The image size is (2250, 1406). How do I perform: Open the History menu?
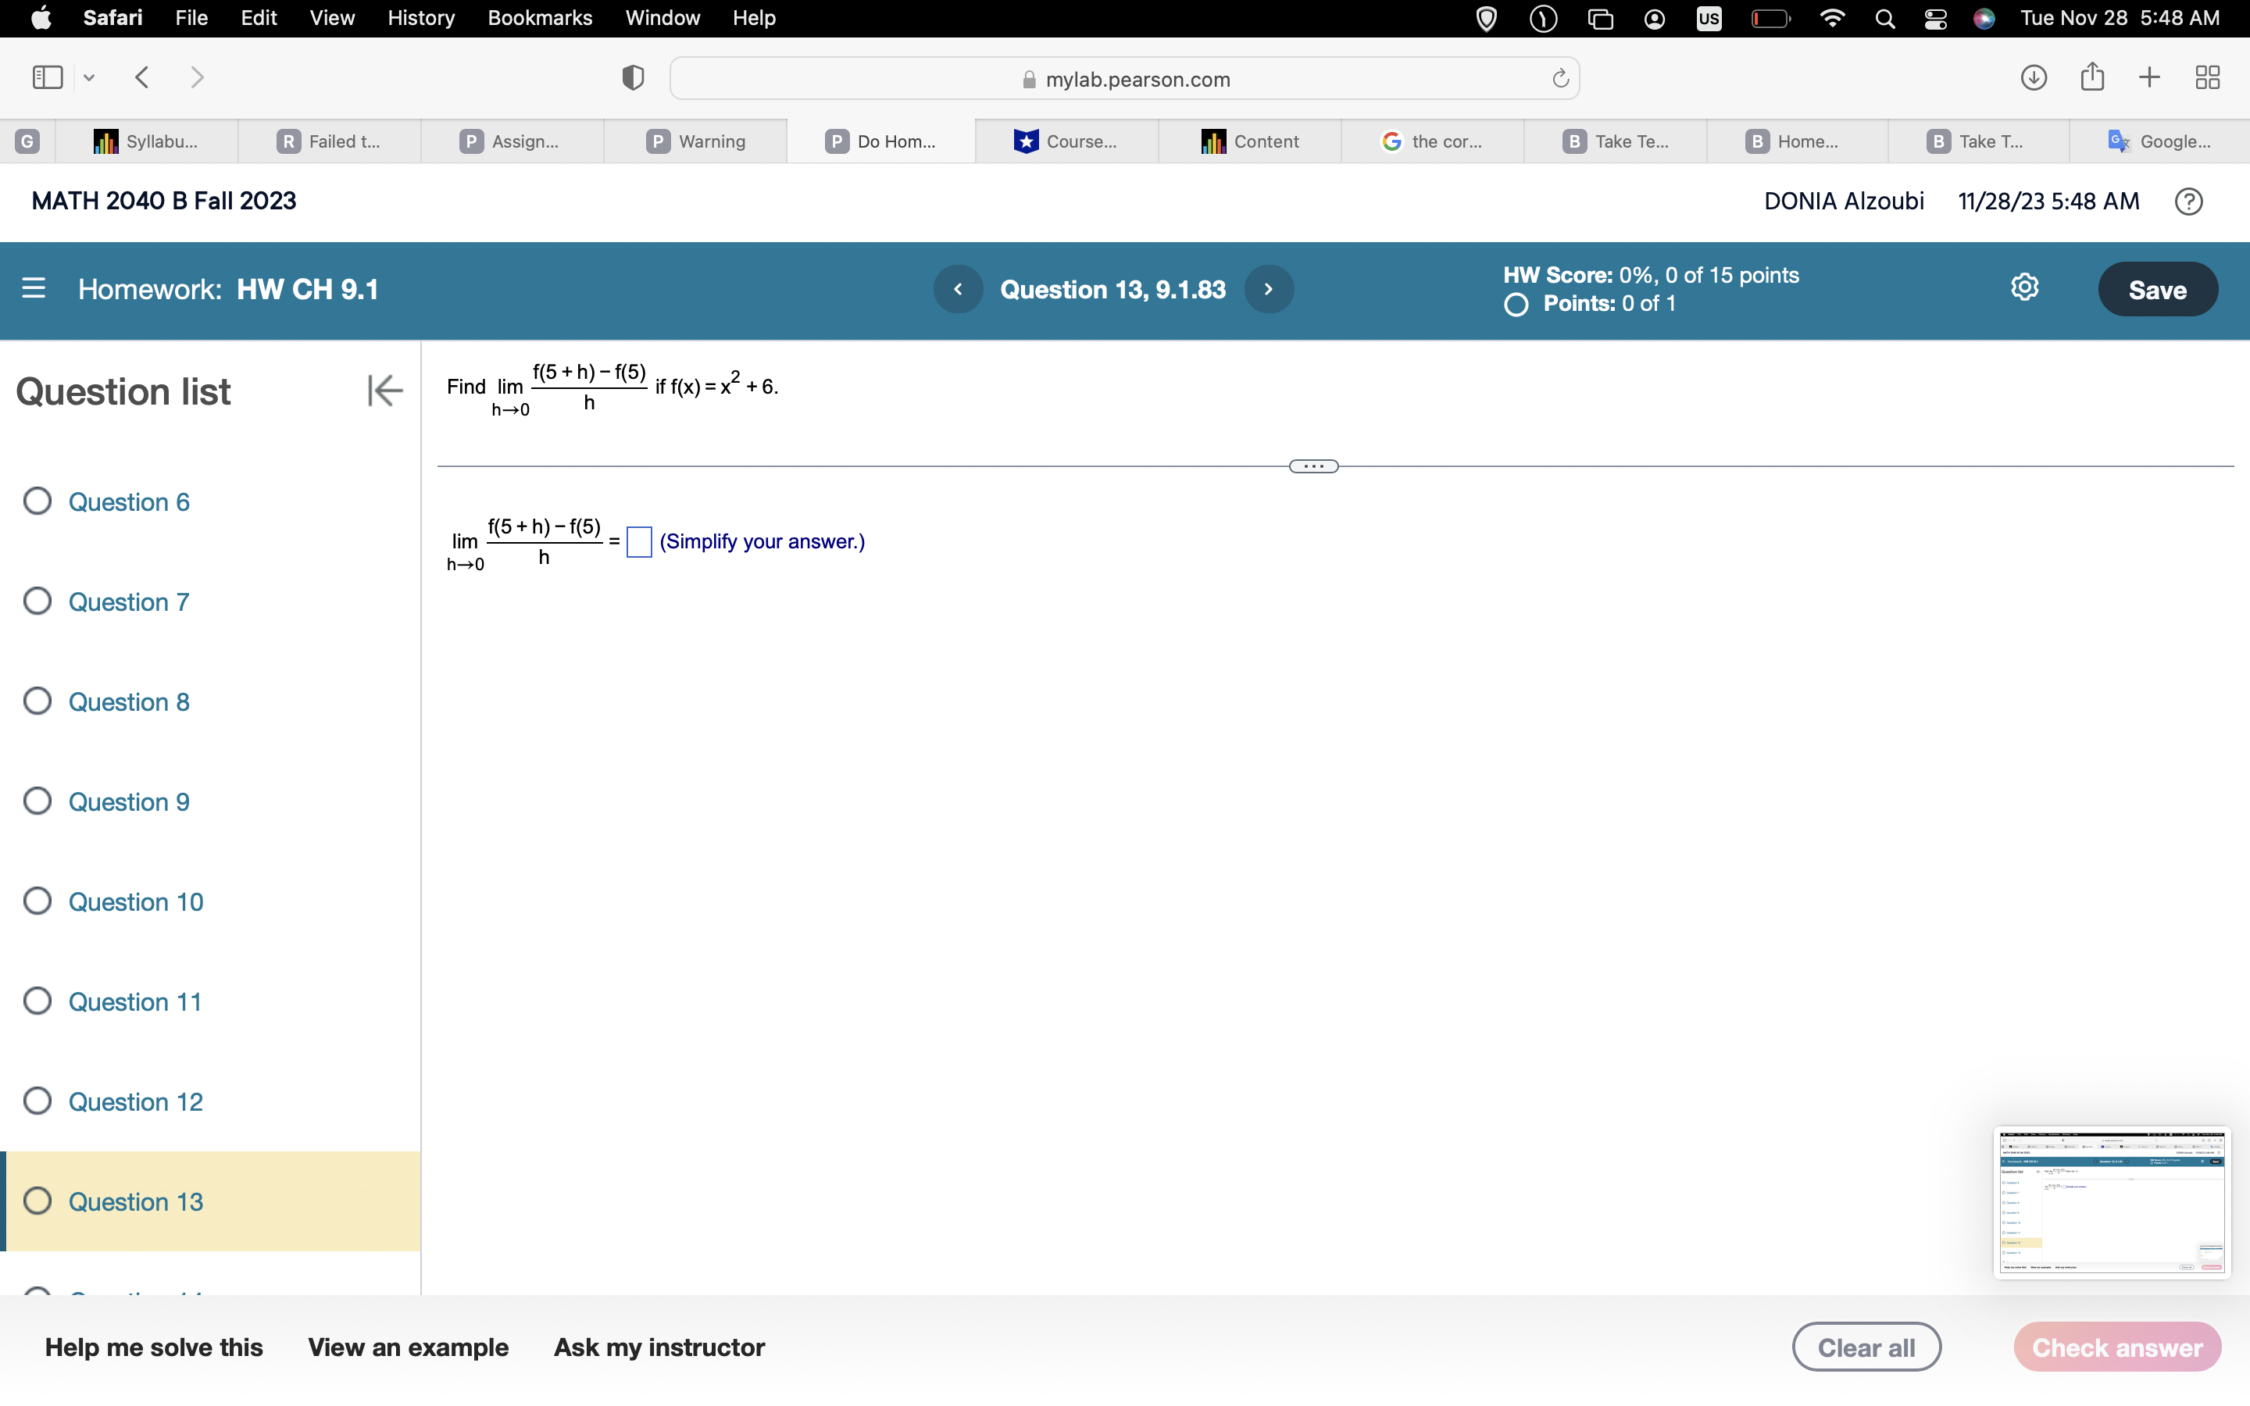pos(420,18)
